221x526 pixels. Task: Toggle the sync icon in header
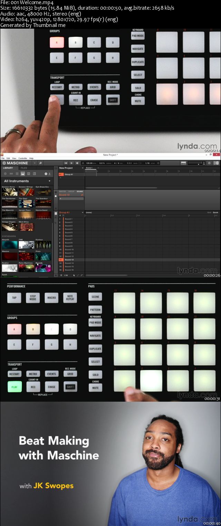[x=158, y=163]
